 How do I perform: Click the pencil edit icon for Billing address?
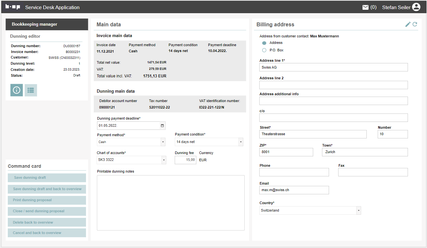[408, 24]
